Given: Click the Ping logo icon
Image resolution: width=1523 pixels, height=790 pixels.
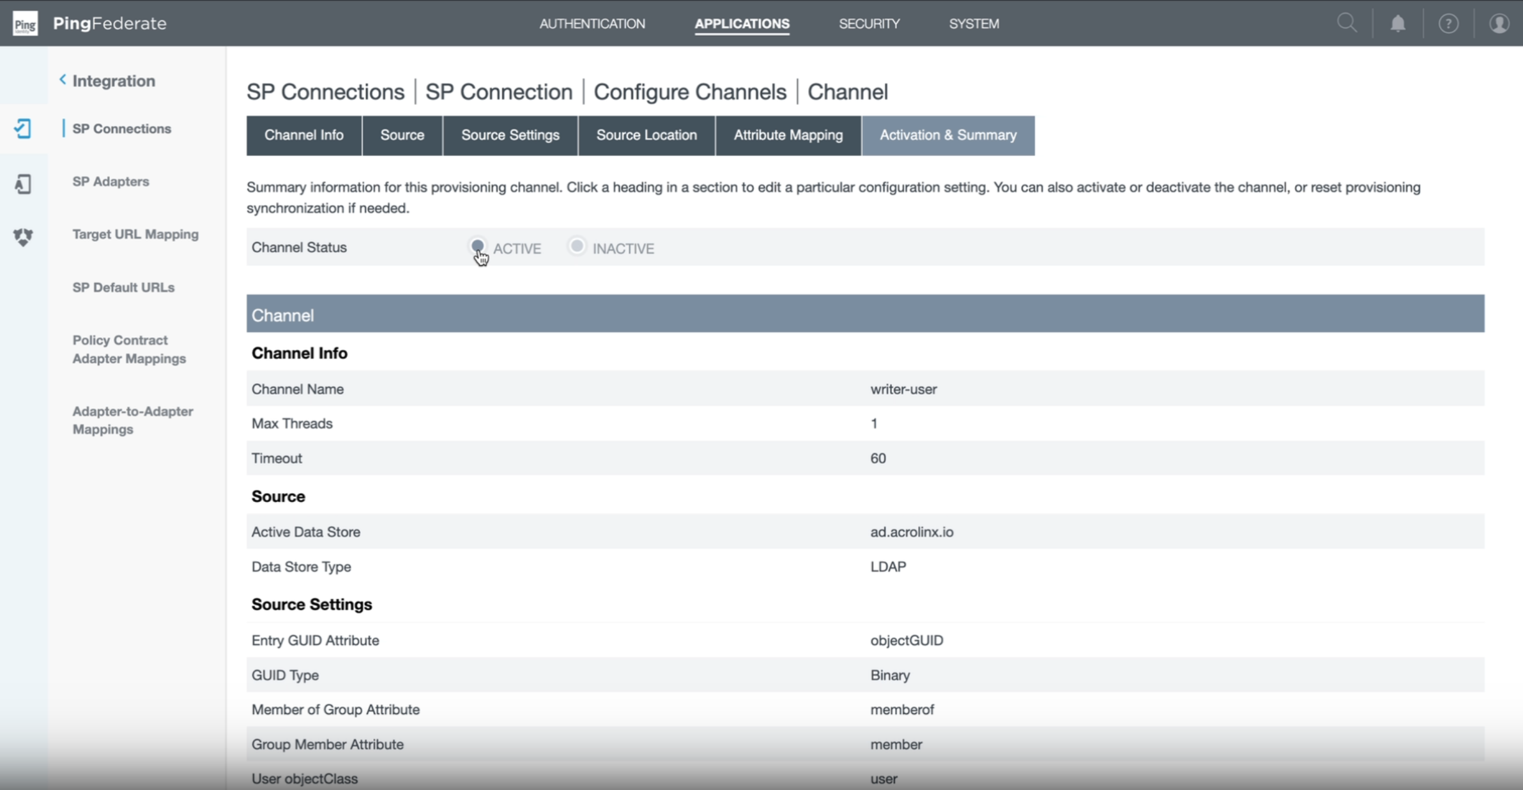Looking at the screenshot, I should 25,24.
